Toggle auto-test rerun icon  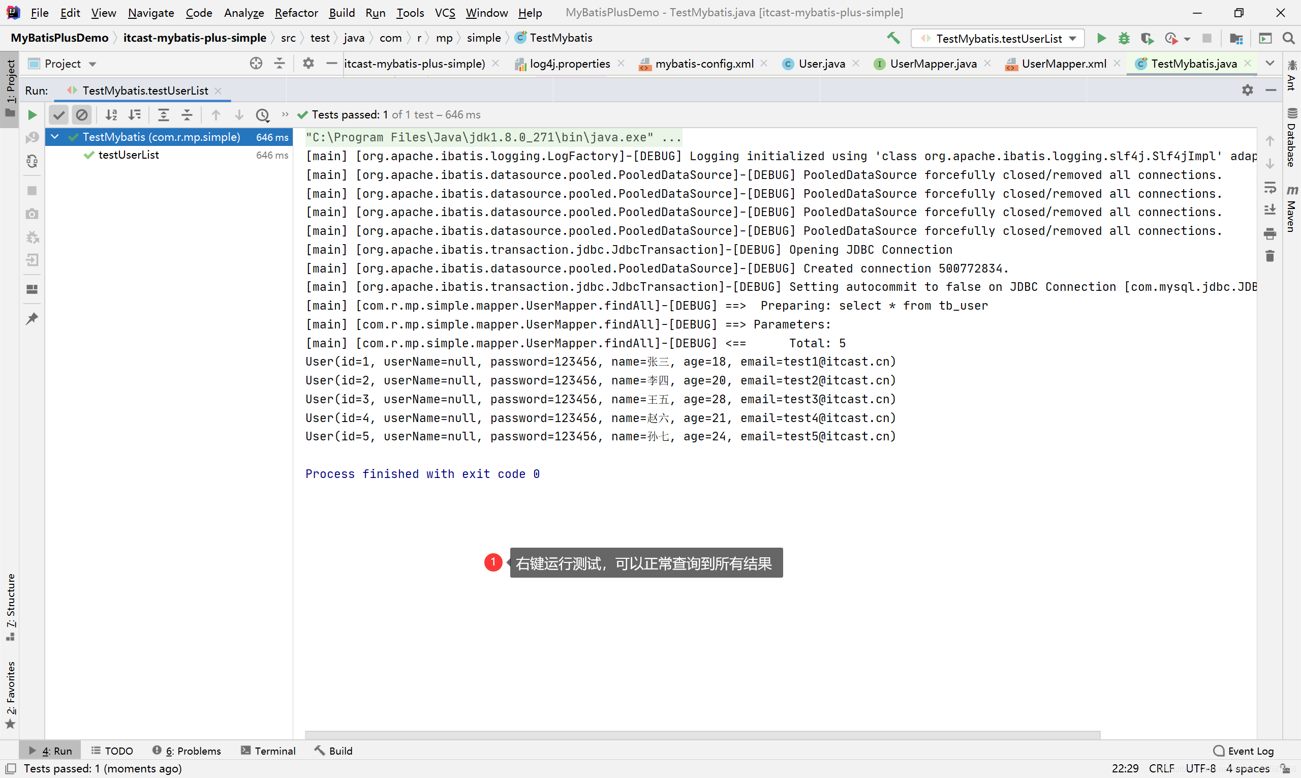click(x=32, y=162)
